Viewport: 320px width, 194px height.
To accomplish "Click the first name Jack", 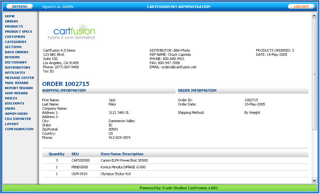I will [112, 100].
